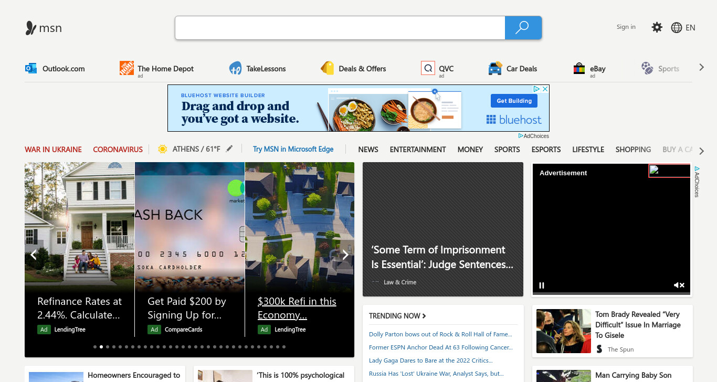Open the CORONAVIRUS tab
Image resolution: width=717 pixels, height=382 pixels.
(x=118, y=150)
